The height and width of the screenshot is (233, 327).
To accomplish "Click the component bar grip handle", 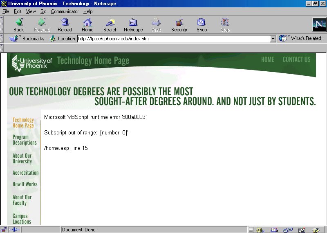I will [x=251, y=230].
